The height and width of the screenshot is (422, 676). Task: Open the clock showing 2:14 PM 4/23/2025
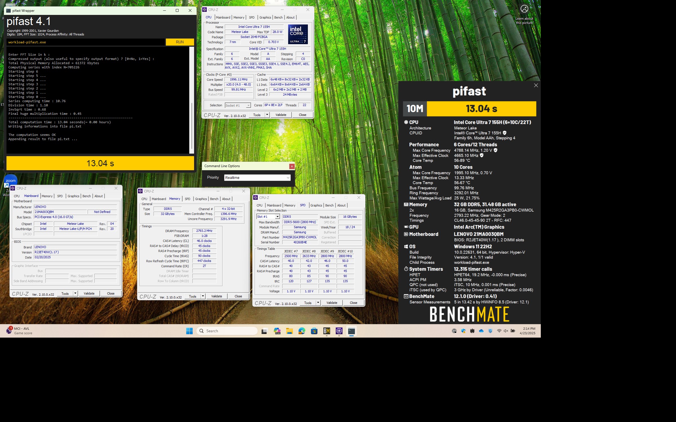(528, 331)
